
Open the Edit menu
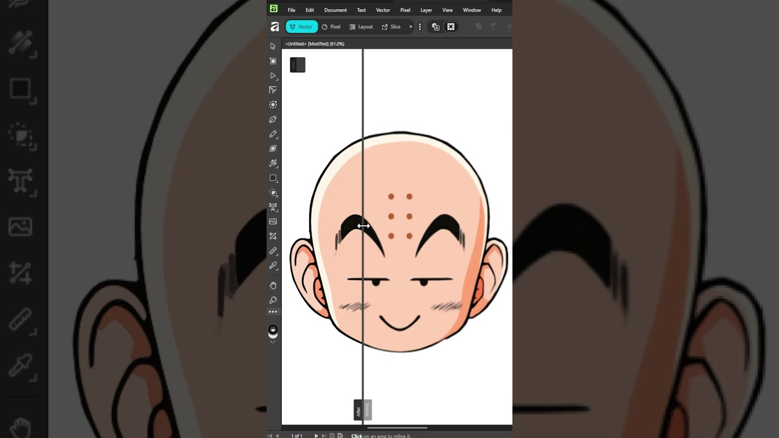point(310,10)
